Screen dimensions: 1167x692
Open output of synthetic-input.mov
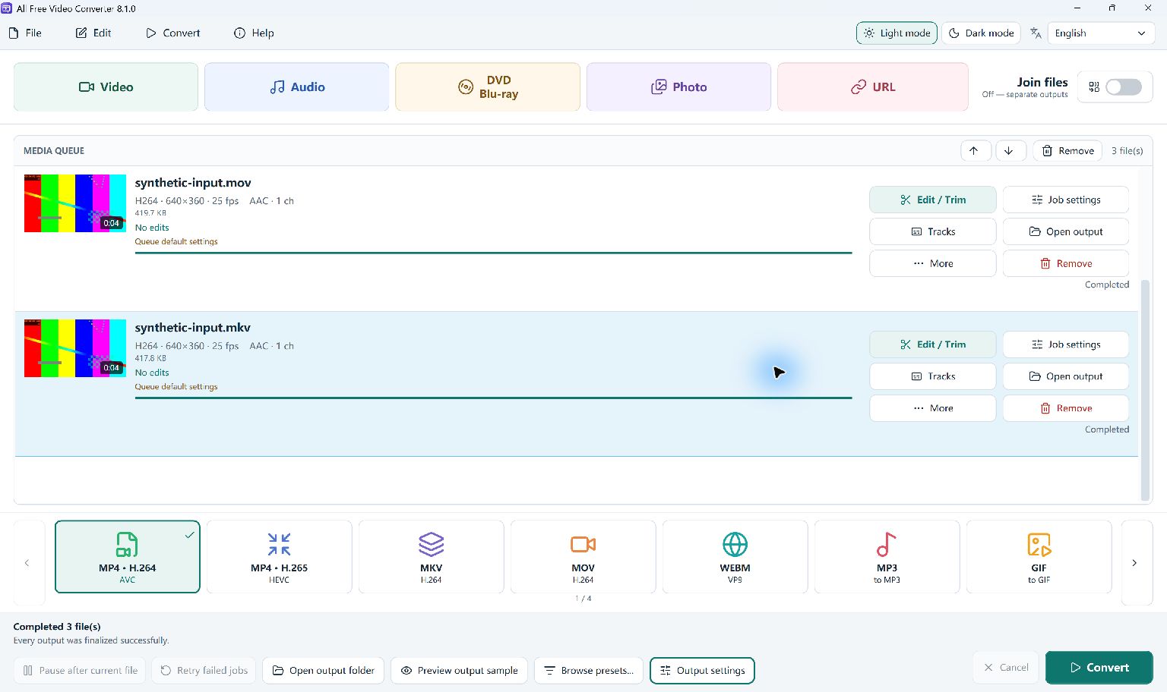click(1065, 231)
